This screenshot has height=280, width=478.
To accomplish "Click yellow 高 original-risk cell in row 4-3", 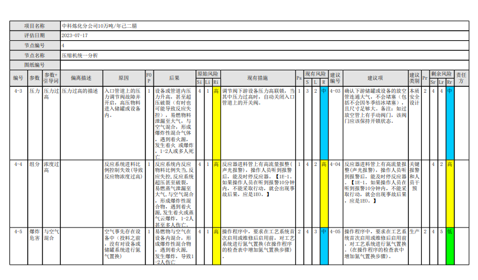I will click(216, 123).
